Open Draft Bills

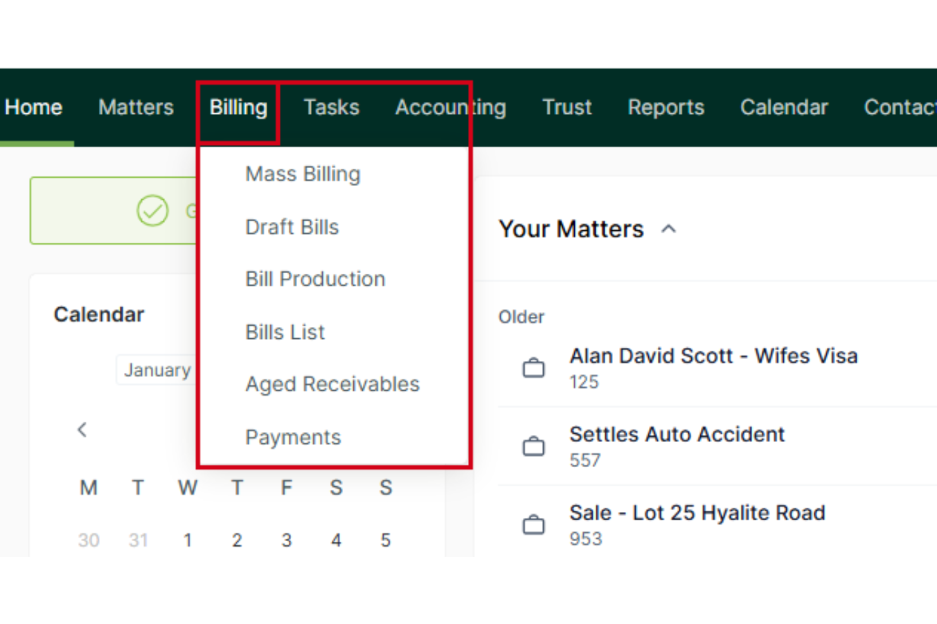pos(292,227)
